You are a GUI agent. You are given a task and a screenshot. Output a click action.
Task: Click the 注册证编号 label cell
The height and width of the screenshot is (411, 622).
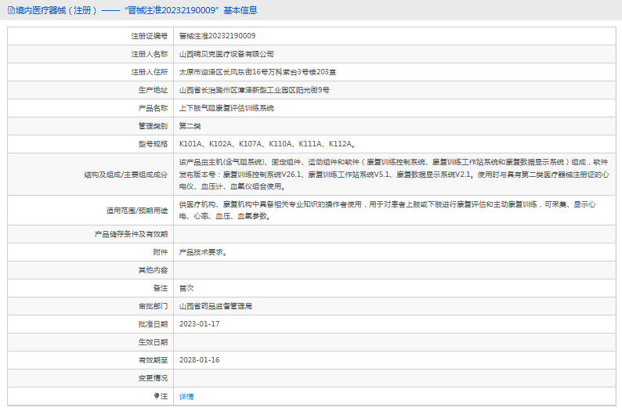click(90, 36)
